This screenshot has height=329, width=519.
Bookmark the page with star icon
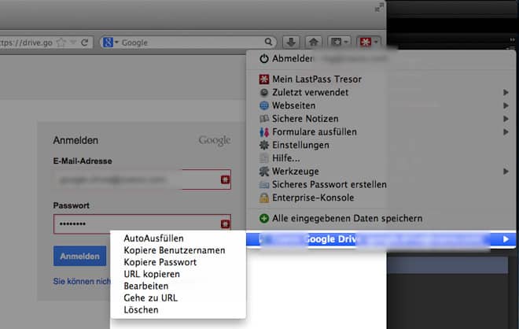pos(61,43)
